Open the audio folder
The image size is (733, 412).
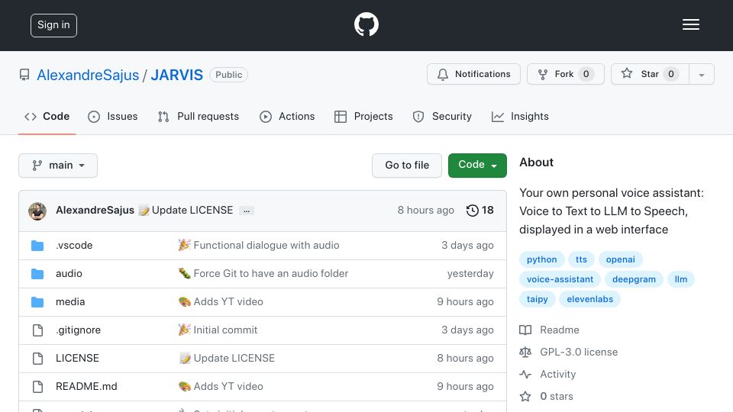tap(69, 273)
